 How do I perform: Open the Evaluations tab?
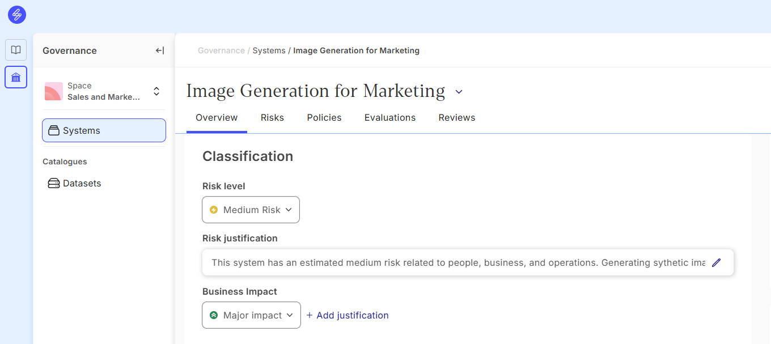click(x=390, y=118)
